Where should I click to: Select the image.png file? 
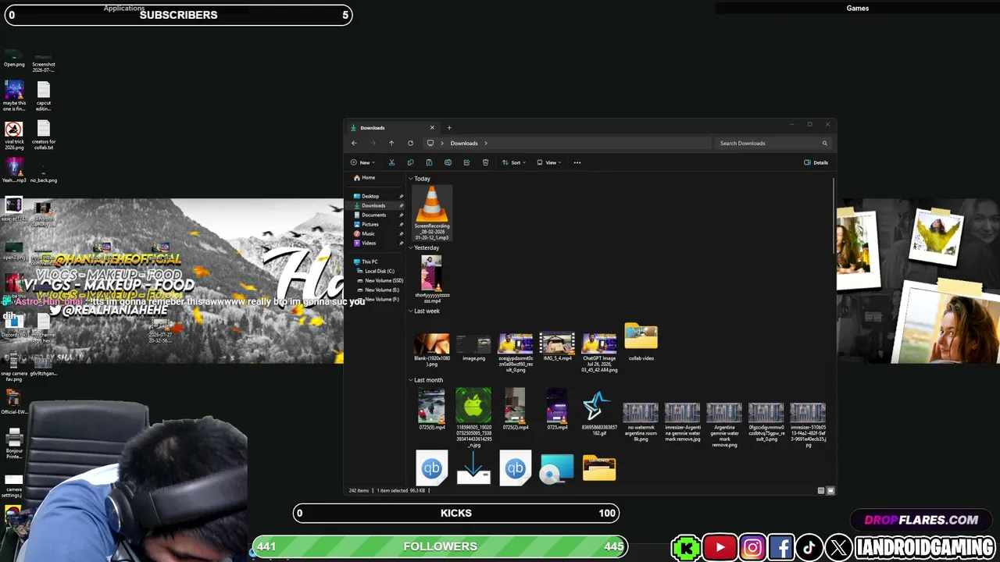click(x=473, y=348)
